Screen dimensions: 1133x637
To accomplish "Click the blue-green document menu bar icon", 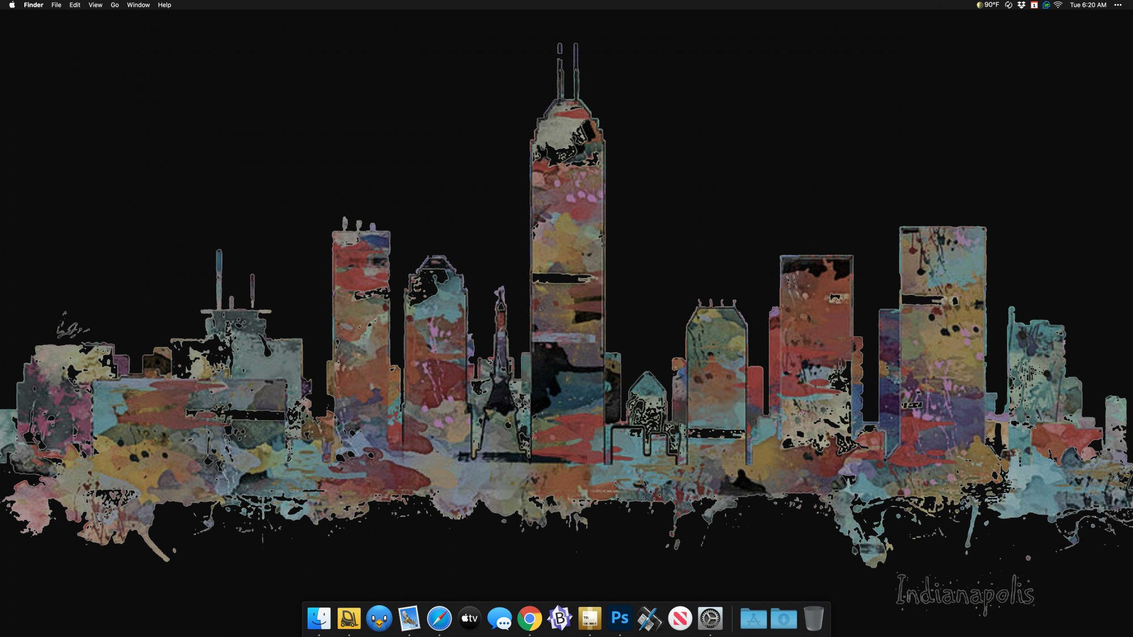I will pyautogui.click(x=1046, y=5).
